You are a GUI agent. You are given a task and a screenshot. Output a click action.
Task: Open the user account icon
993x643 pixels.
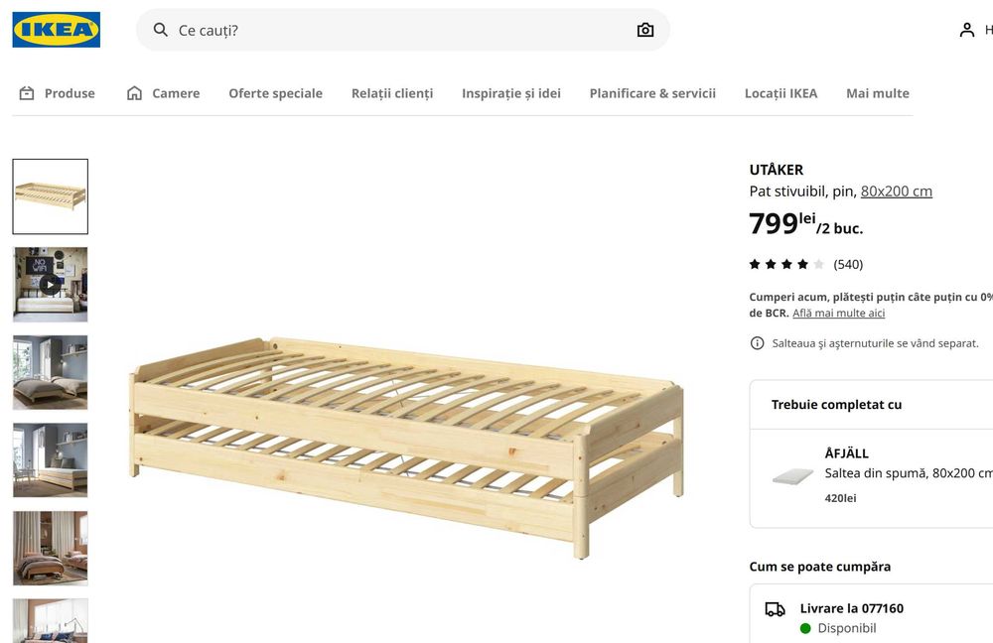966,30
